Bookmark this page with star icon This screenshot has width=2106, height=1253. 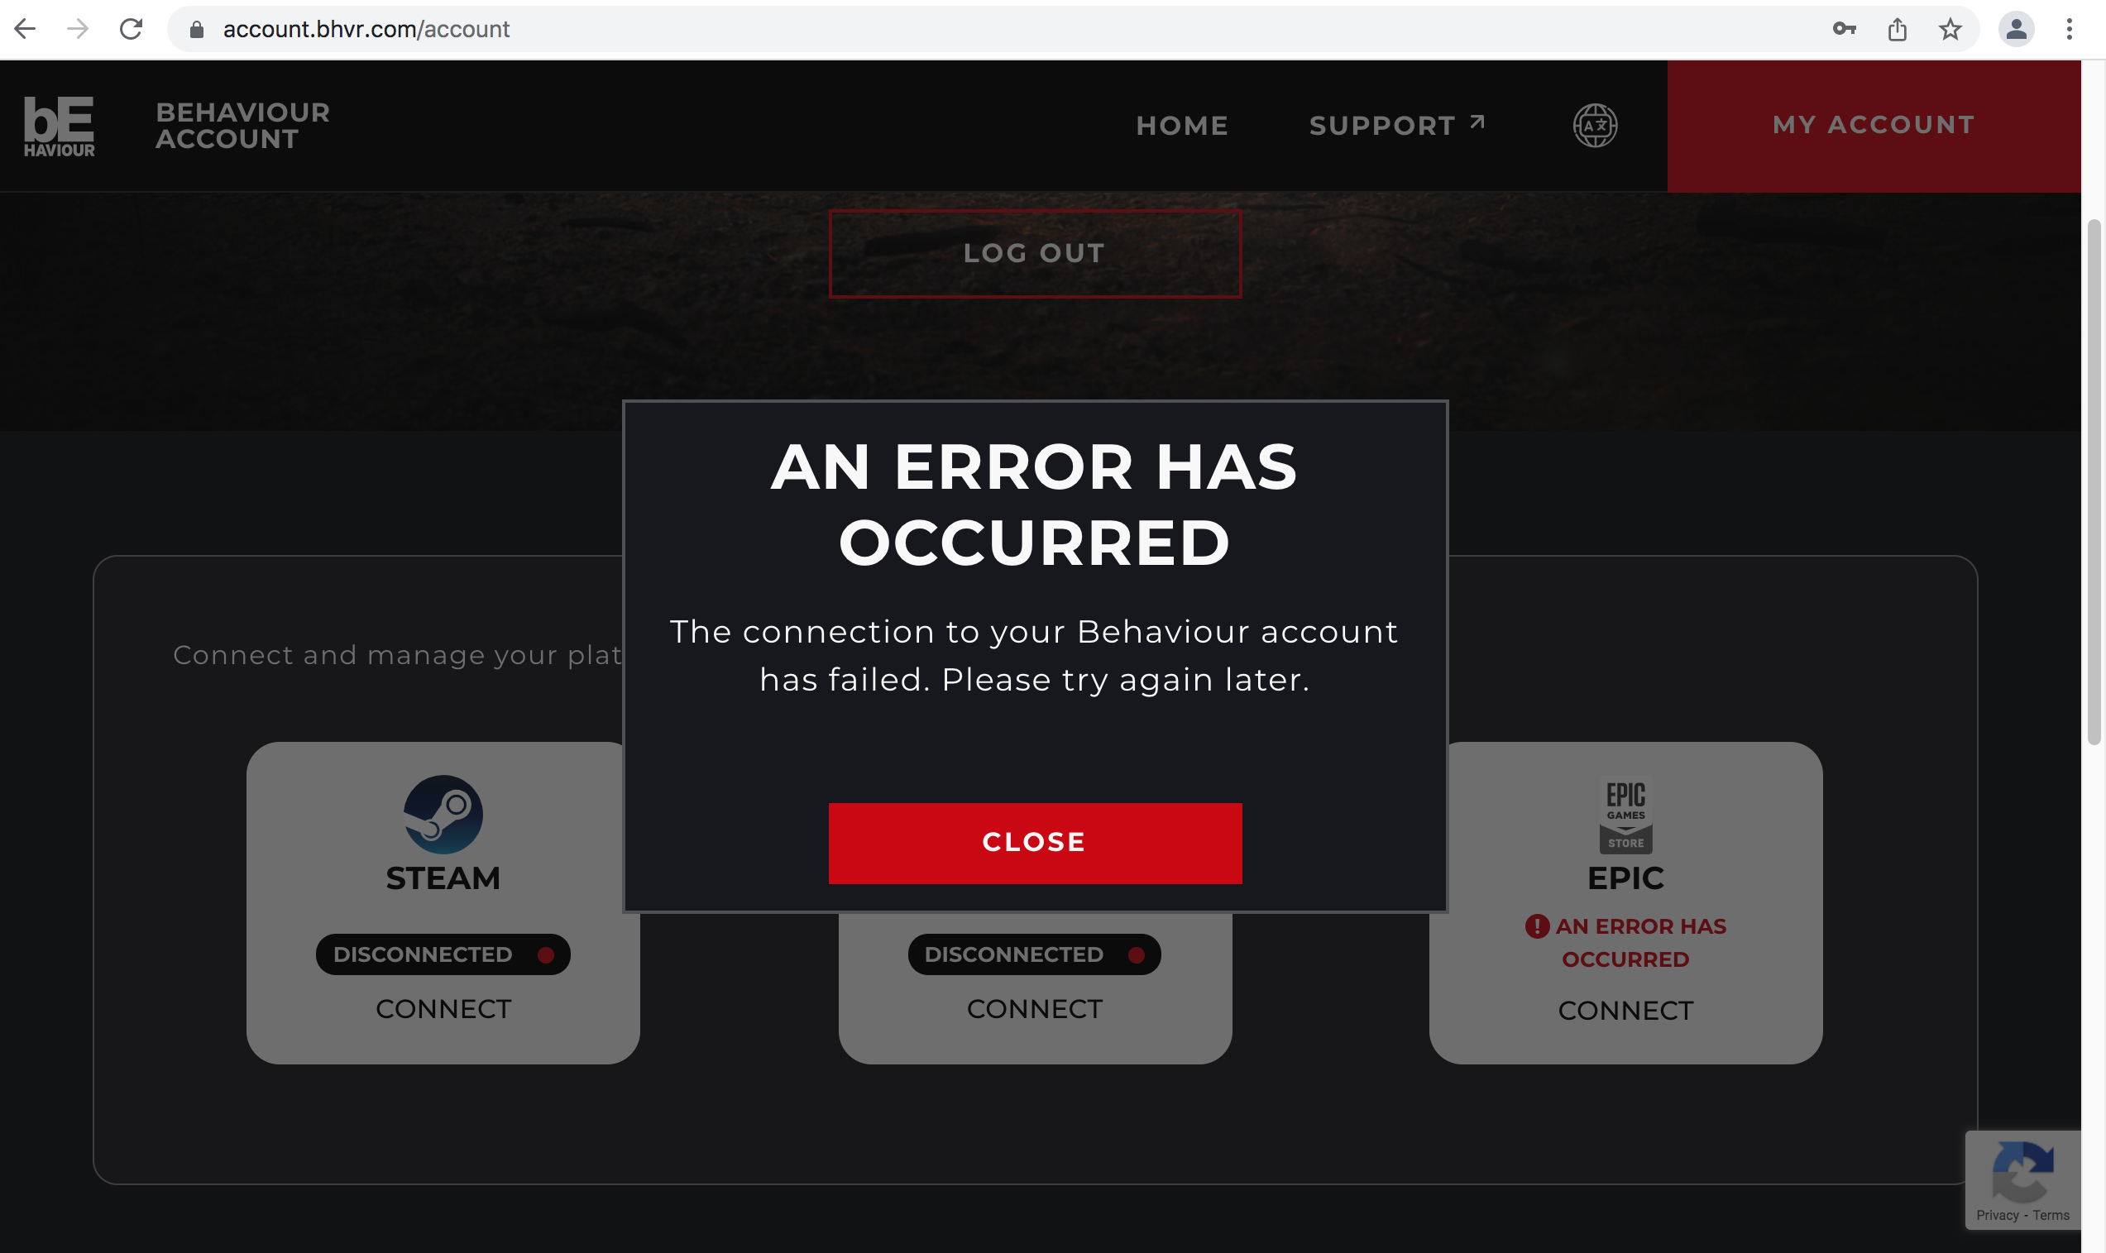click(1950, 30)
